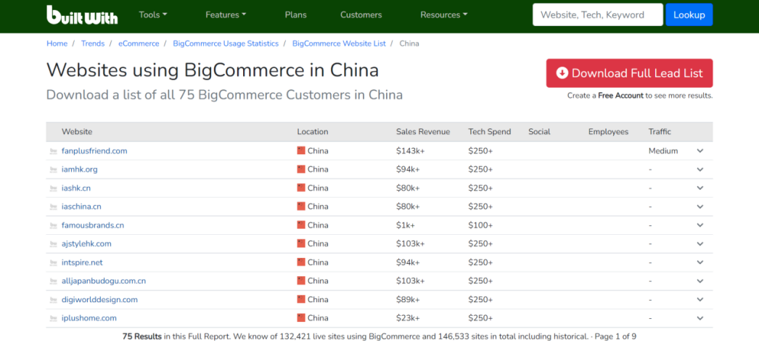Click the China flag in iashk.cn row
This screenshot has width=759, height=345.
(301, 188)
